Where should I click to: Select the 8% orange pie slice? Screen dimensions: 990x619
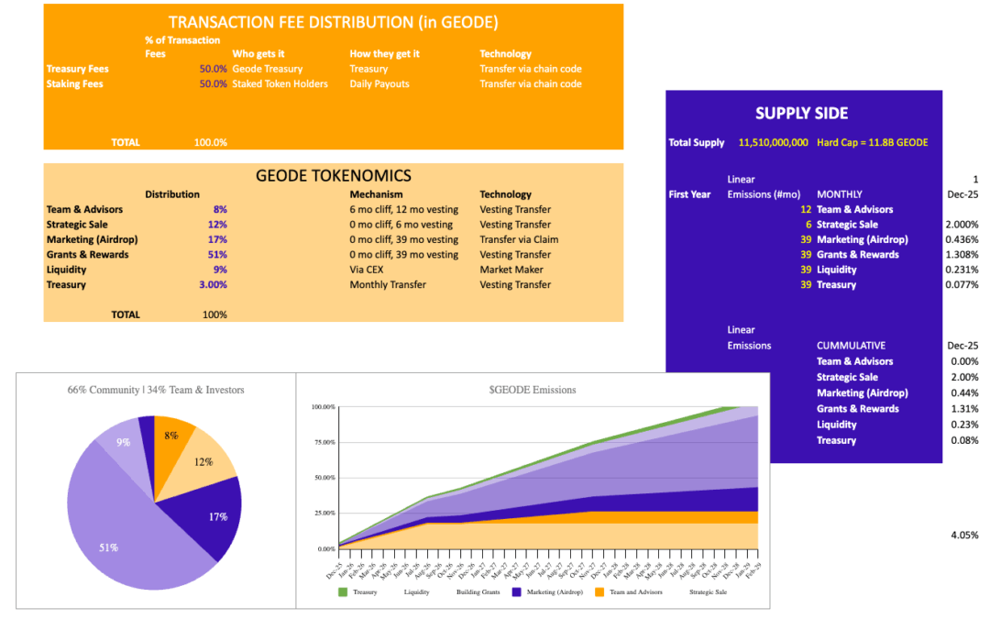170,438
